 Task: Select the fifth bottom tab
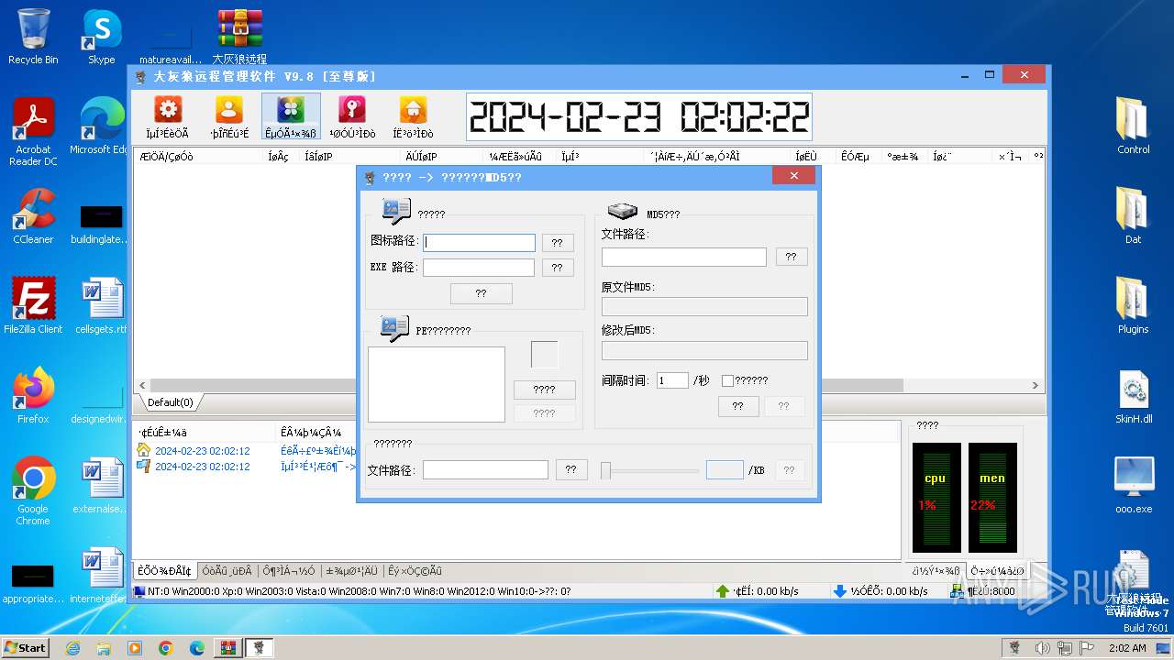coord(415,570)
